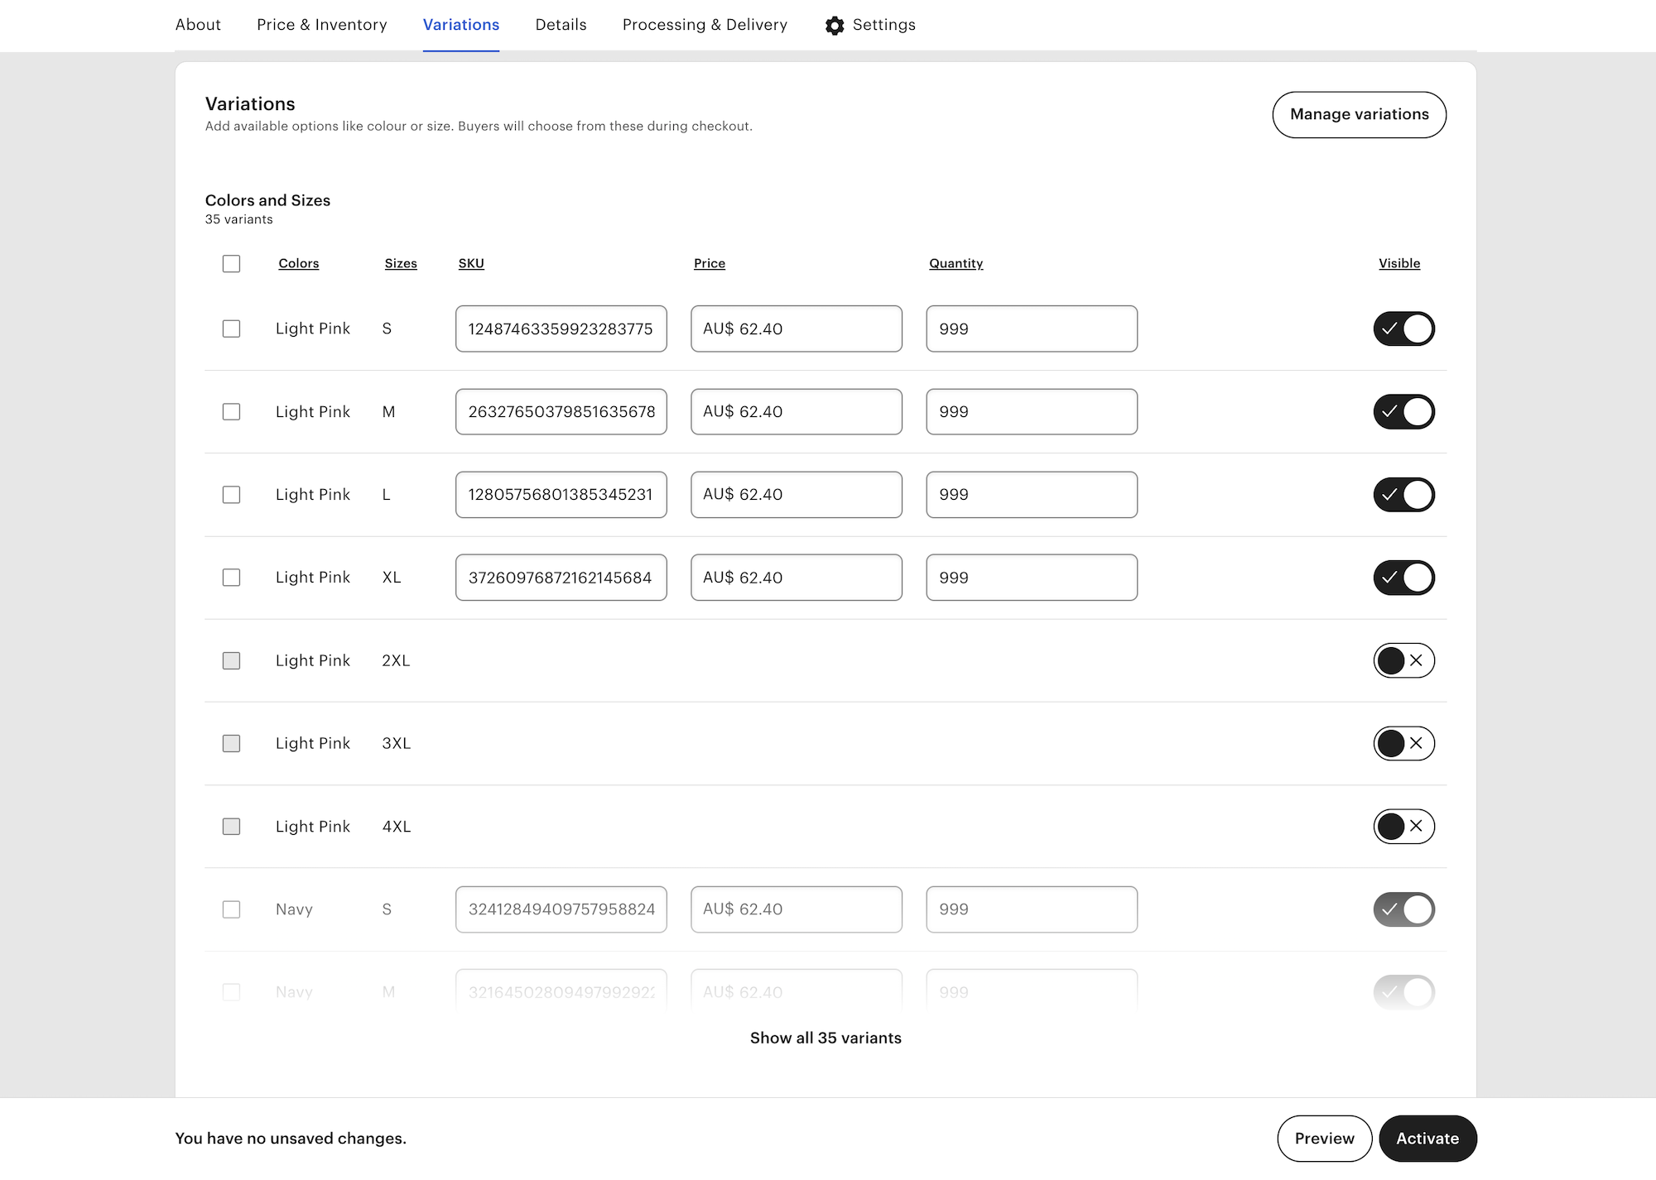Turn on Light Pink 4XL visibility
The height and width of the screenshot is (1180, 1656).
[1403, 826]
